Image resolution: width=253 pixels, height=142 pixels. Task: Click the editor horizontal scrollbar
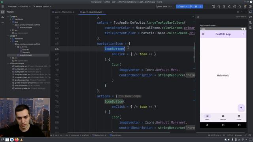click(x=119, y=133)
